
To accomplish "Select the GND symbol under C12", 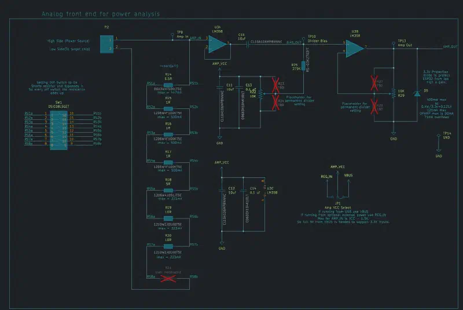I will coord(222,243).
